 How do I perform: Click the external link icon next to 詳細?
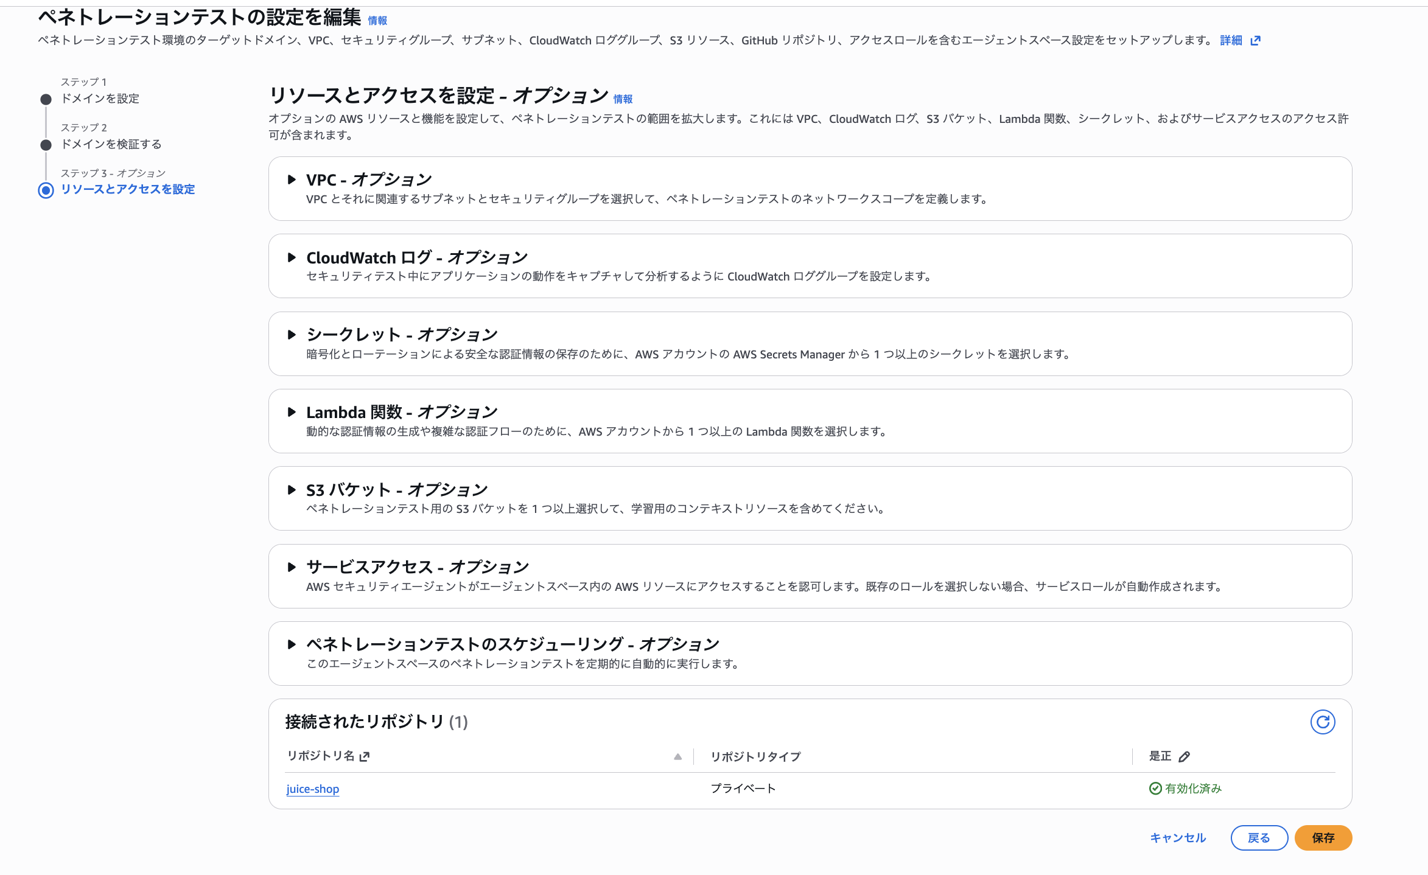point(1255,41)
